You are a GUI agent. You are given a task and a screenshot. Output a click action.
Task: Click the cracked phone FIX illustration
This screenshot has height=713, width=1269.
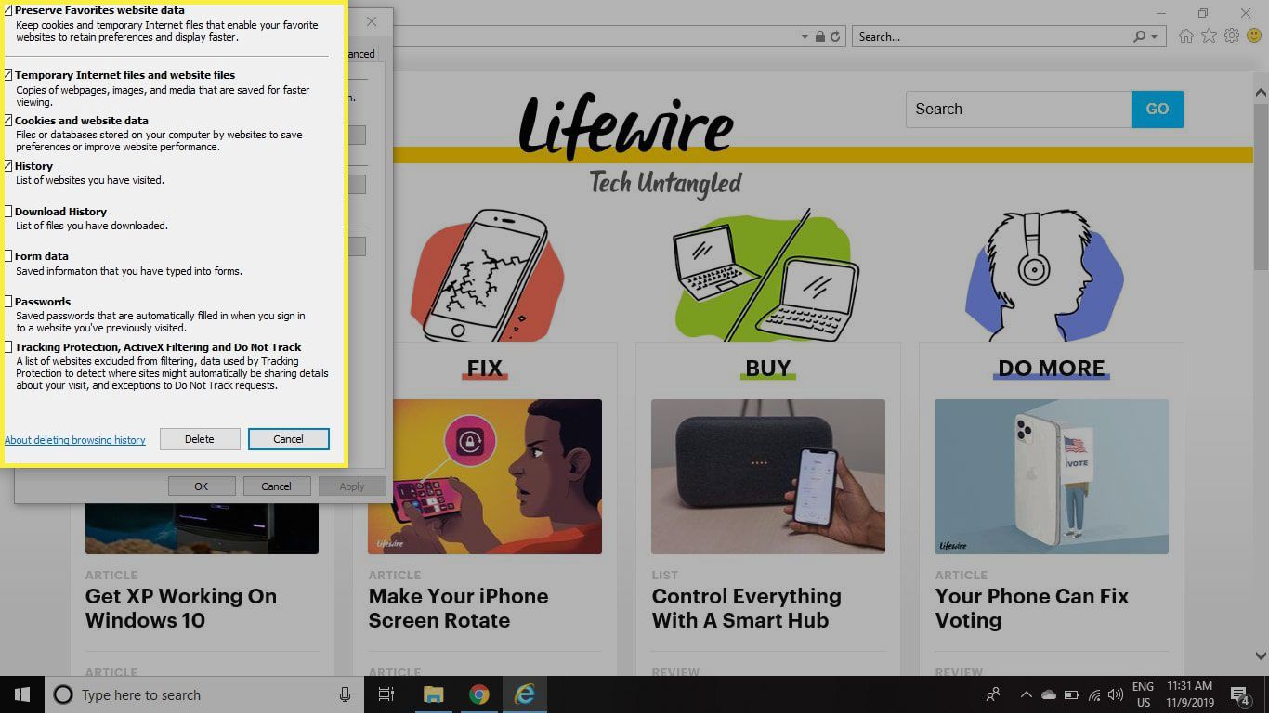click(x=485, y=277)
